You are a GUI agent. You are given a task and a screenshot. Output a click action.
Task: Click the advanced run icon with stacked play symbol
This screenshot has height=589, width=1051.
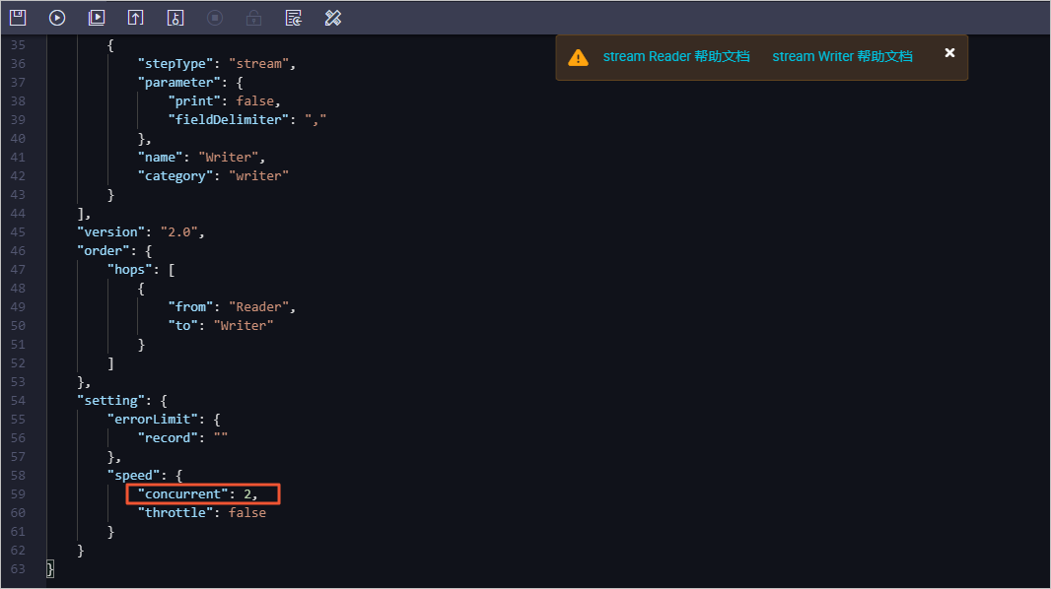(97, 18)
